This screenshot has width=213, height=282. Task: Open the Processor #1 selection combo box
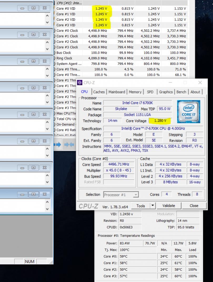(x=121, y=195)
